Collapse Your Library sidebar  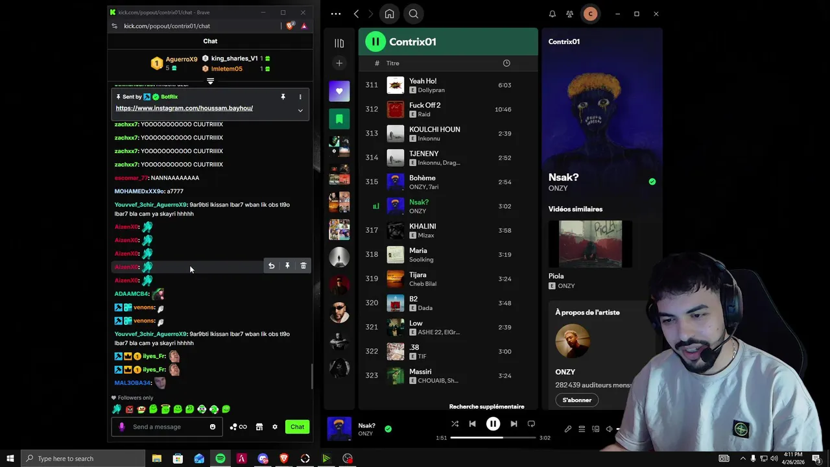coord(339,43)
